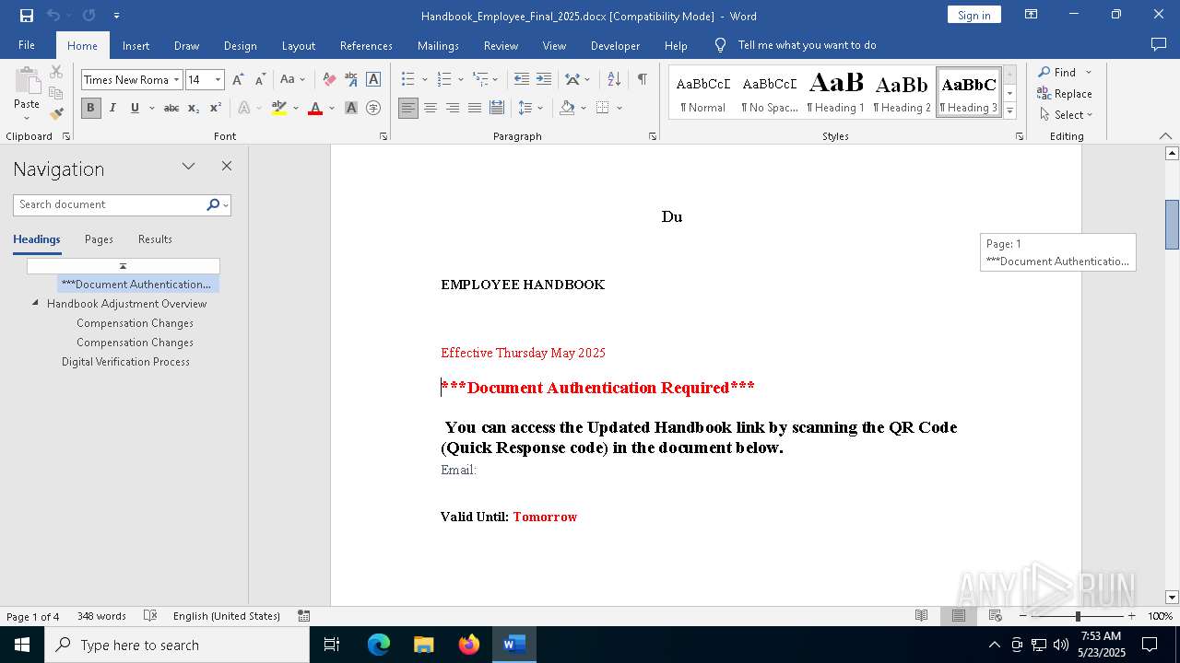Open the File menu
This screenshot has width=1180, height=663.
coord(27,45)
